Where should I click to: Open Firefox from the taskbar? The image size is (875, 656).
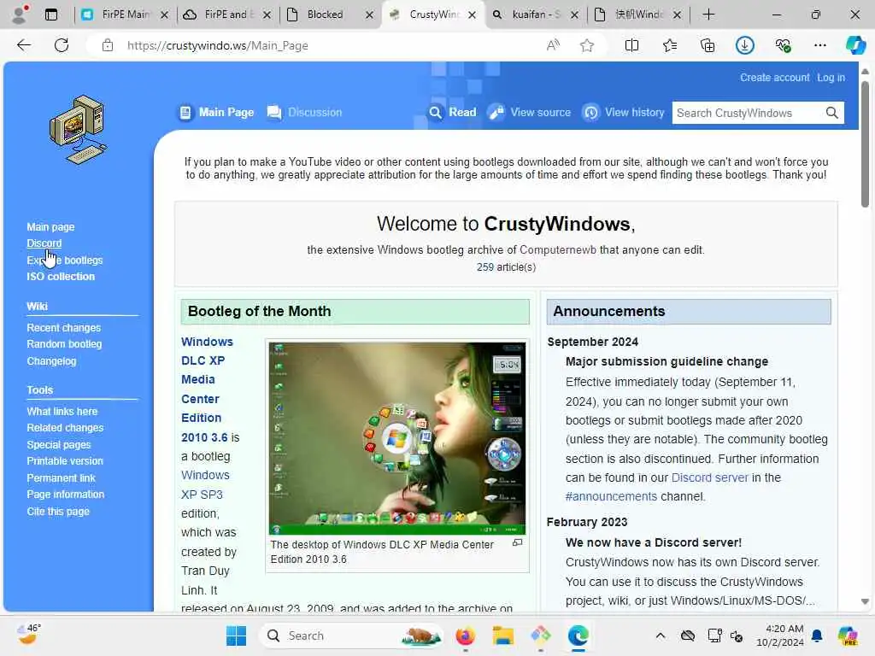(466, 635)
